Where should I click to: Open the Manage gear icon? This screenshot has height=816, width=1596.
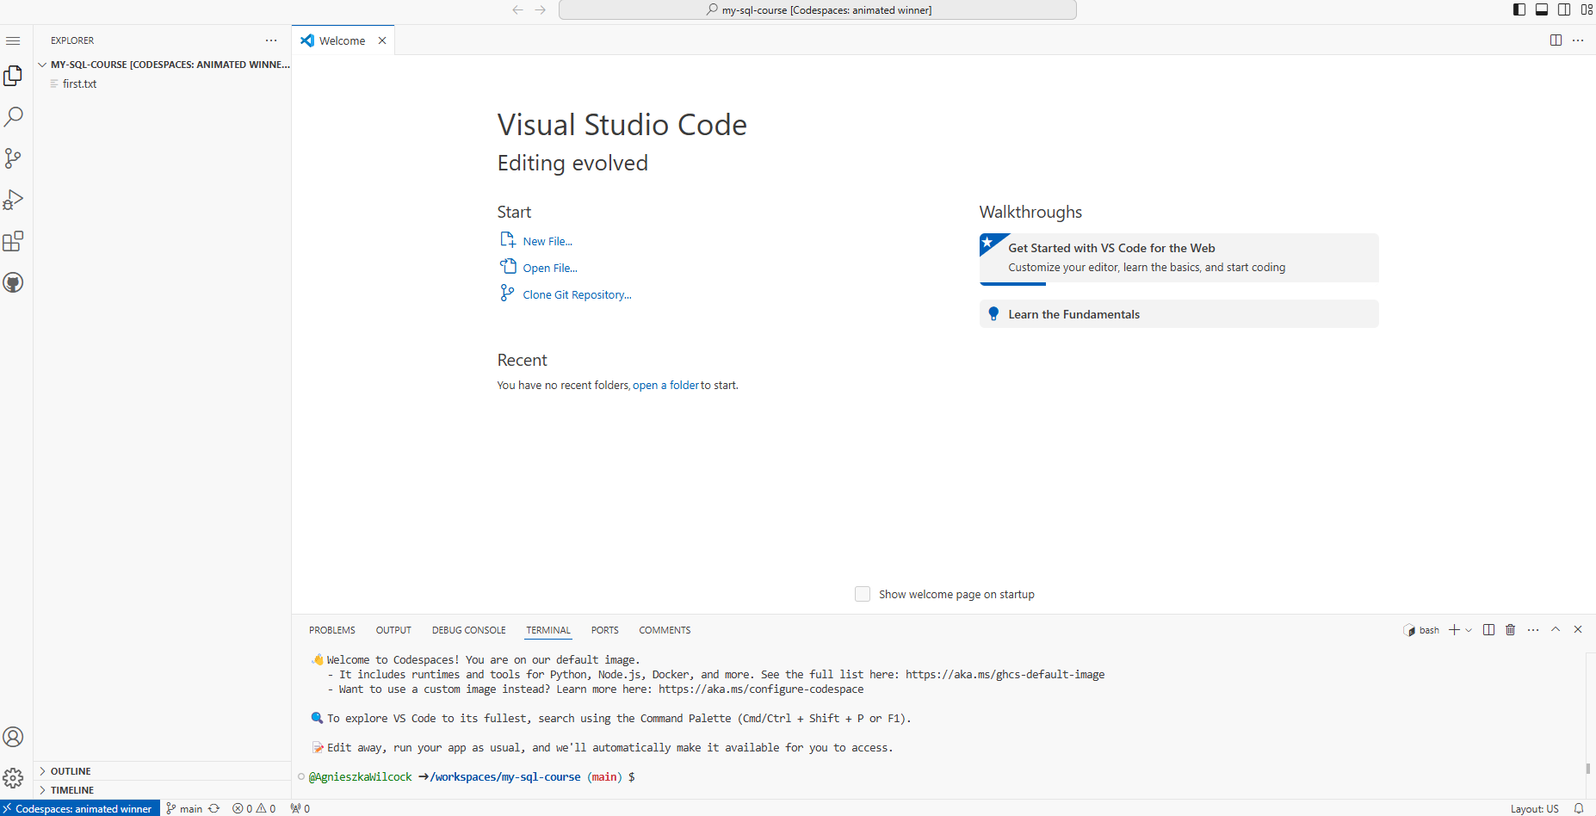click(x=13, y=778)
